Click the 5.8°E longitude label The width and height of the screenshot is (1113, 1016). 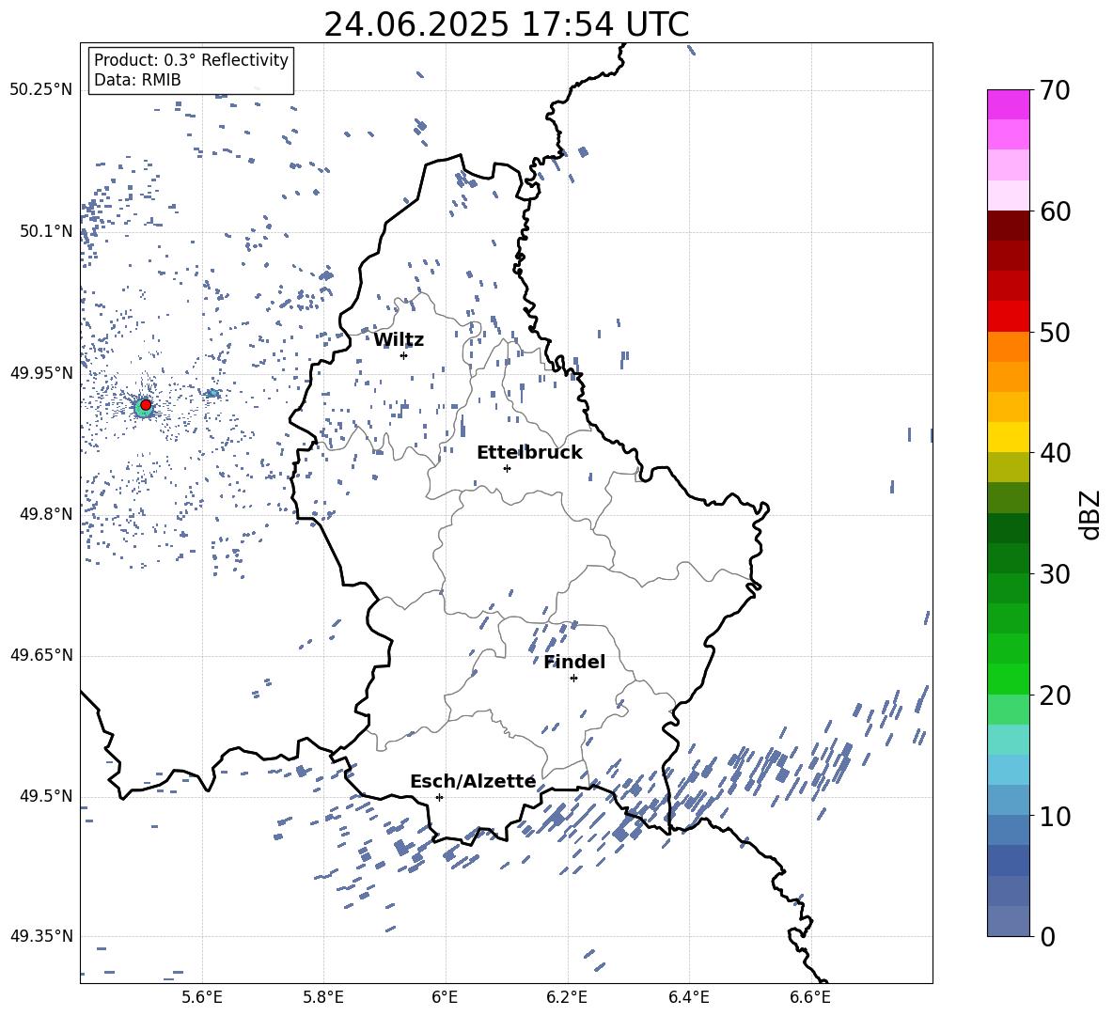pos(323,997)
